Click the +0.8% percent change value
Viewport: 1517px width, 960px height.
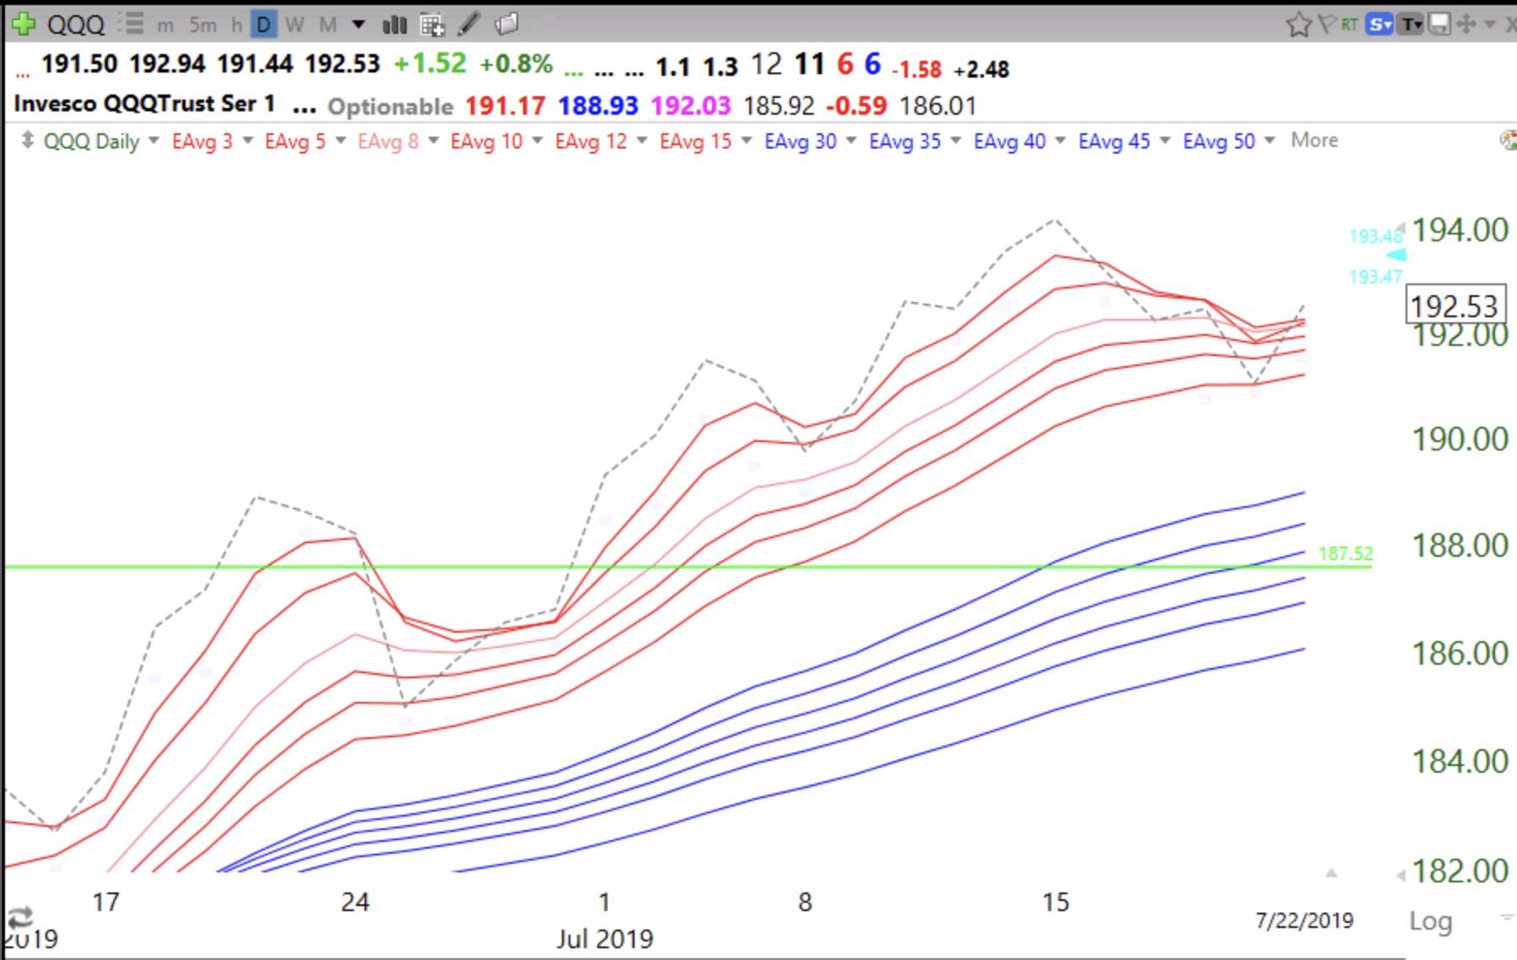(x=516, y=63)
